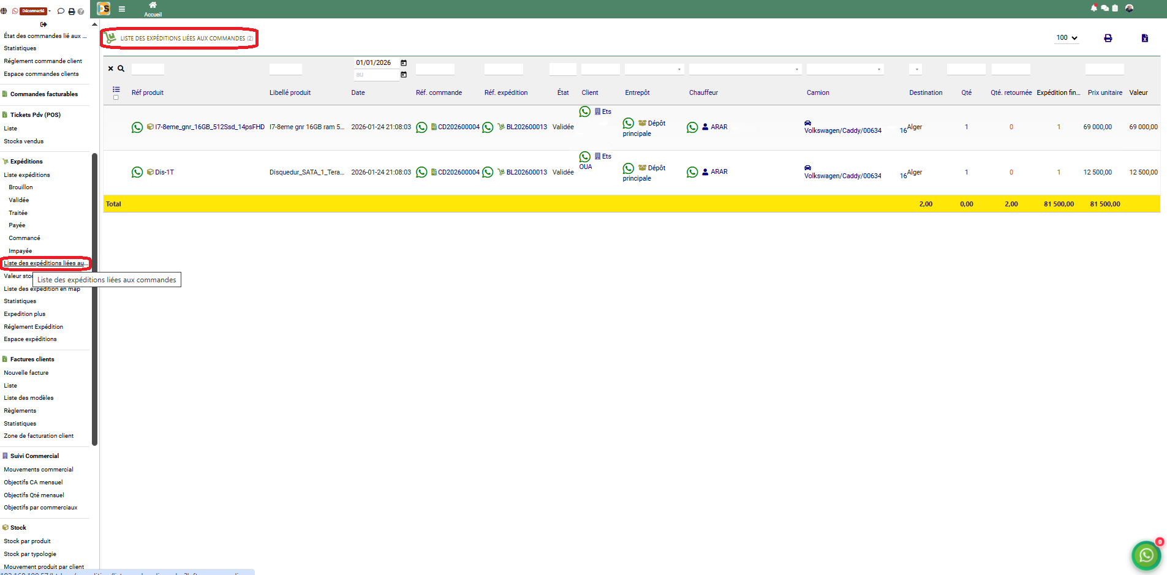
Task: Open order link CD202600004 in first row
Action: coord(458,127)
